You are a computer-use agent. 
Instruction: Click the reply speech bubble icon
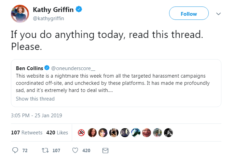(15, 150)
